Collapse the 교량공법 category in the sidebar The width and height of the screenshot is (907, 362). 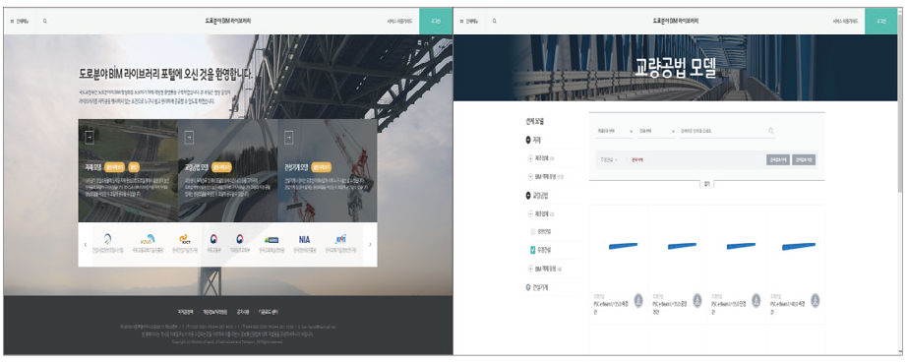528,196
